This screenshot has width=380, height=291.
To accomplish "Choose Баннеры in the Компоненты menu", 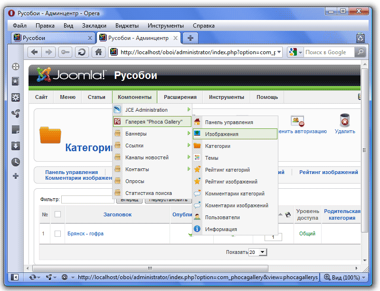I will [x=136, y=134].
